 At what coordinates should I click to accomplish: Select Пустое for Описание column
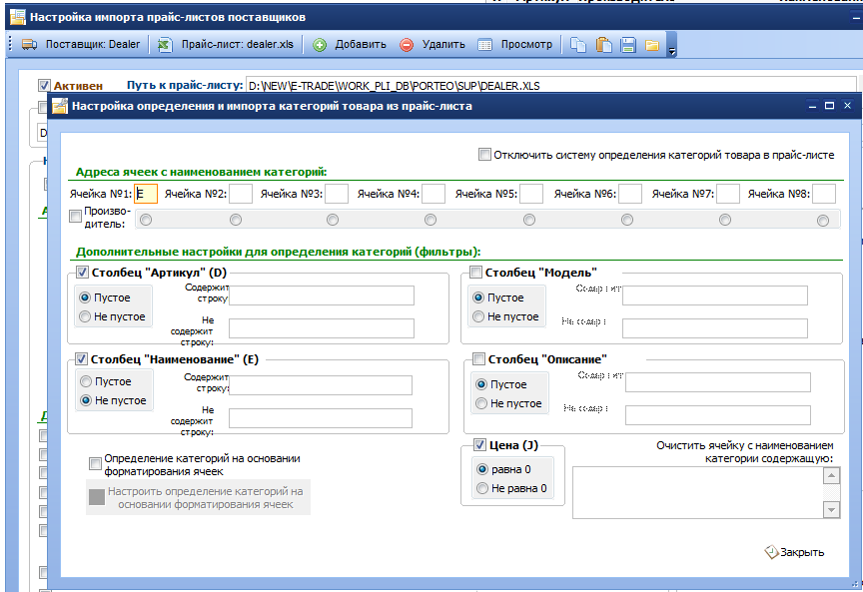[x=481, y=384]
